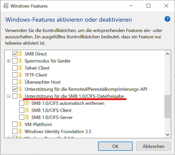Viewport: 175px width, 155px height.
Task: Confirm changes with the OK button
Action: click(x=115, y=146)
